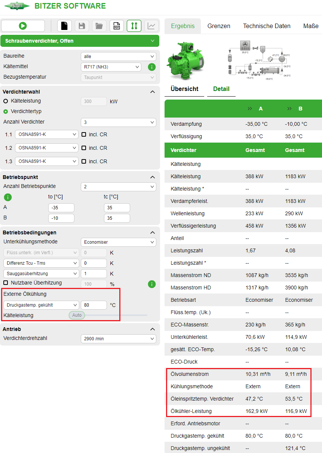Screen dimensions: 322x453
Task: Open the comparison view icon
Action: 134,26
